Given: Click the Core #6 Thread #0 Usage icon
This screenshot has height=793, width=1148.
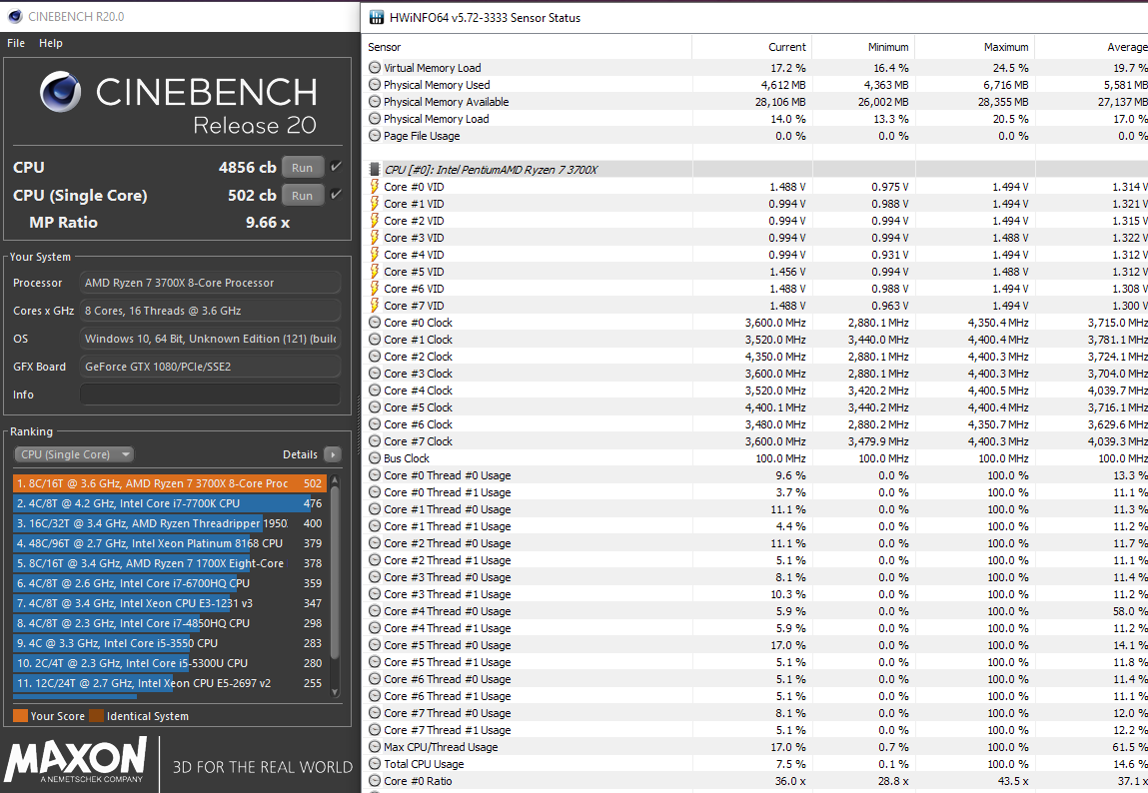Looking at the screenshot, I should click(x=375, y=679).
